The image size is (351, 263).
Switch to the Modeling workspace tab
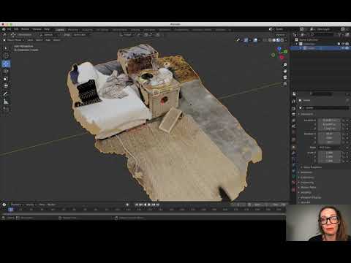pyautogui.click(x=73, y=30)
